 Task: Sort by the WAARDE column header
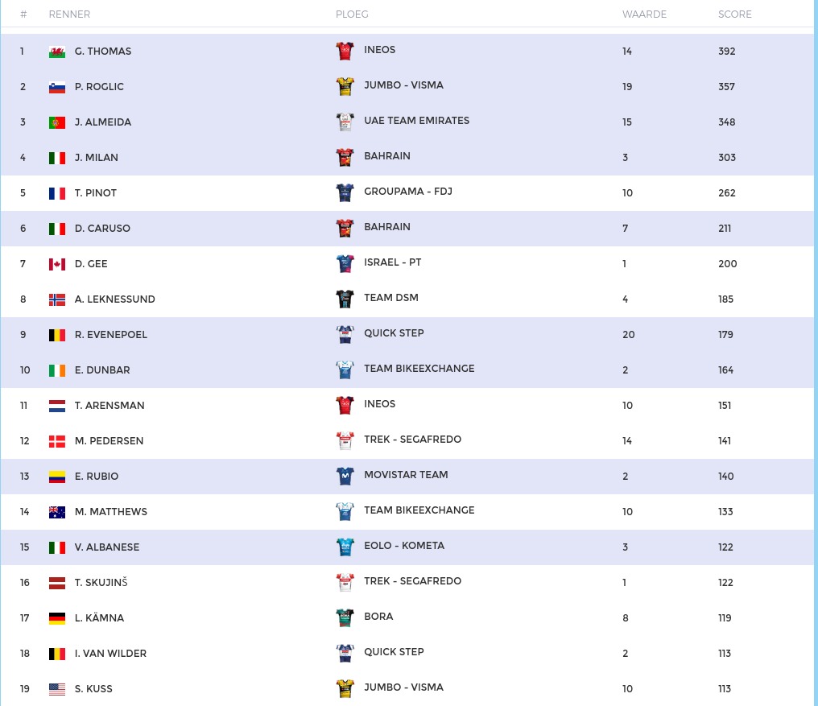644,14
